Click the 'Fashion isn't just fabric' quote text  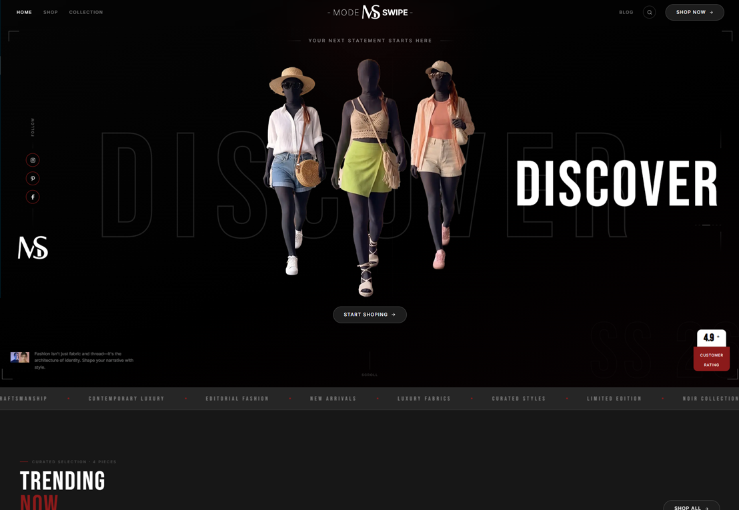pyautogui.click(x=84, y=360)
